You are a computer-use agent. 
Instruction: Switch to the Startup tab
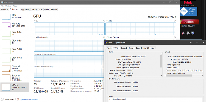point(34,9)
